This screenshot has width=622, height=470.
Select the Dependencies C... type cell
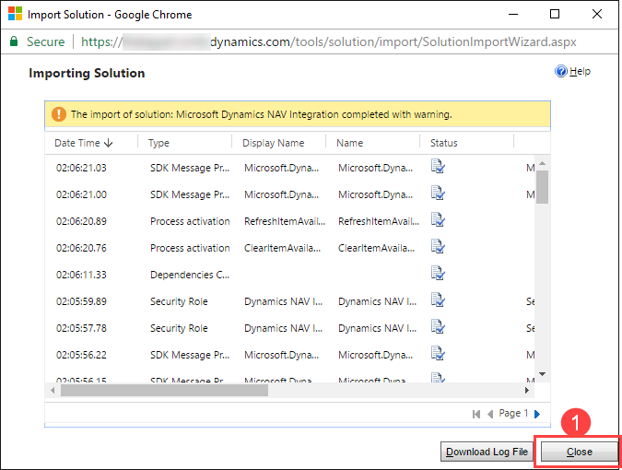tap(190, 275)
